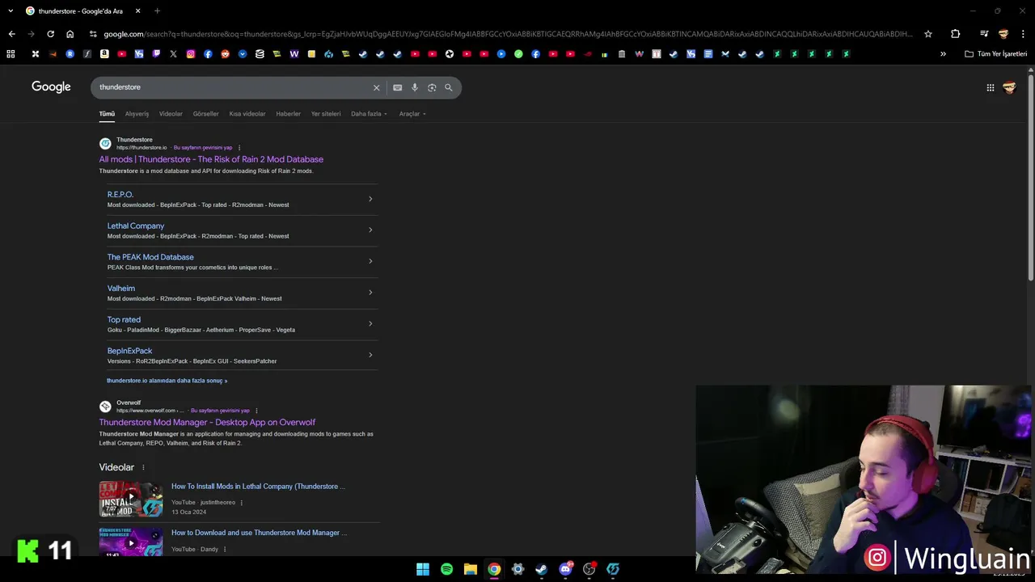1035x582 pixels.
Task: Clear the search box with the X icon
Action: pos(376,87)
